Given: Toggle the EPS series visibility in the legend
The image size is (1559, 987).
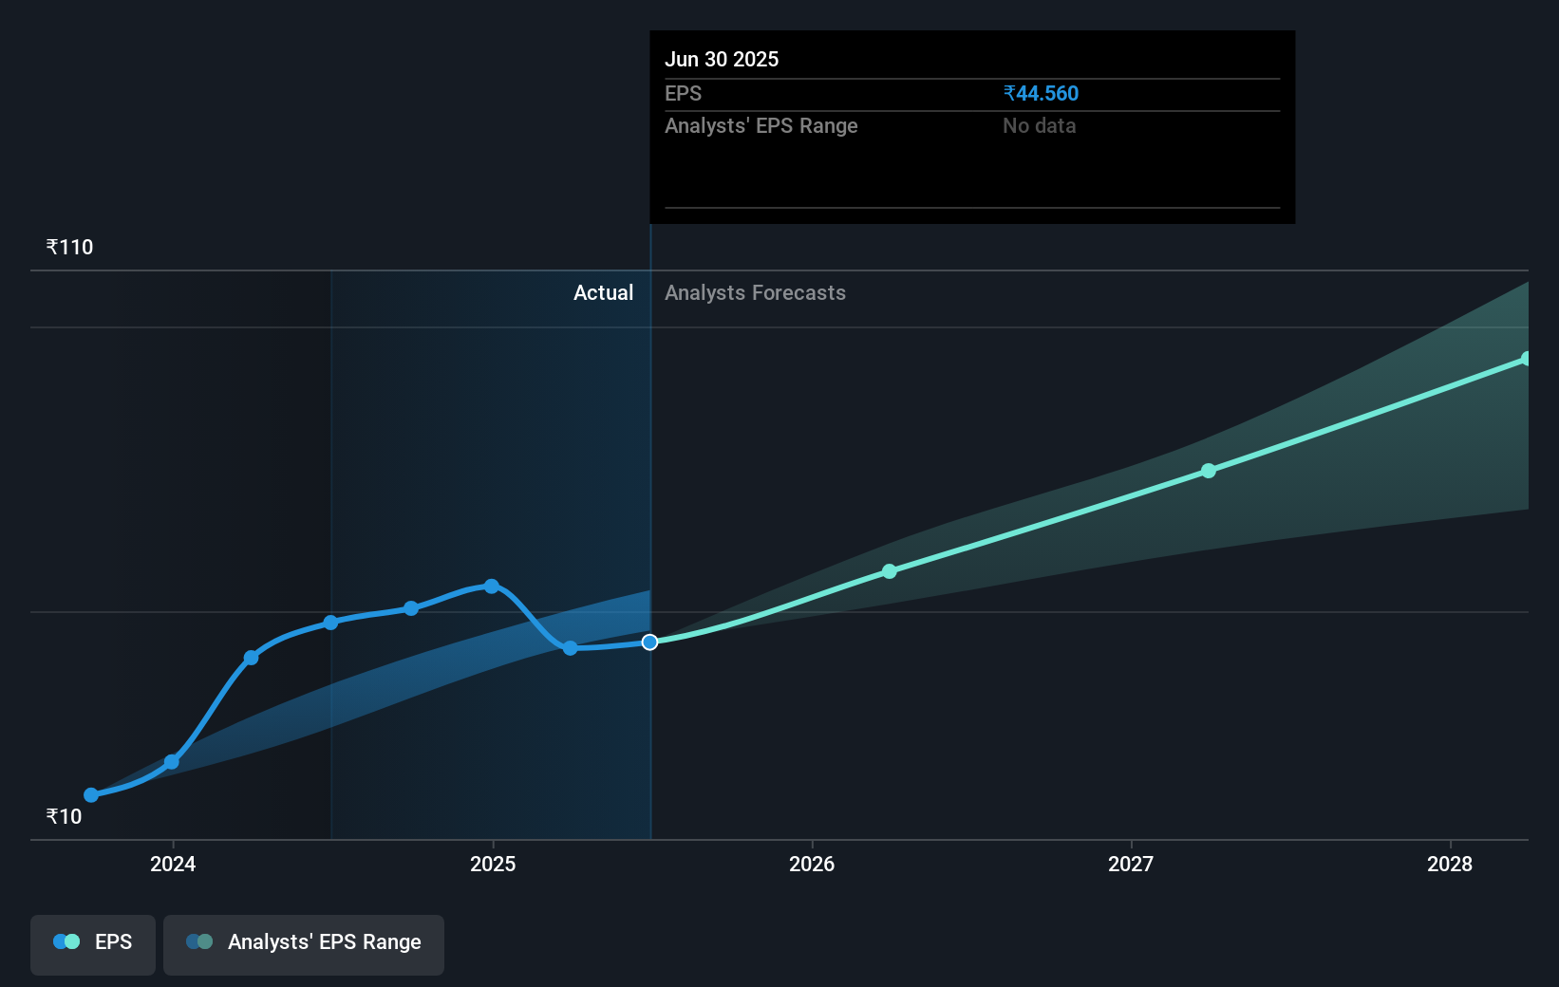Looking at the screenshot, I should pyautogui.click(x=92, y=944).
